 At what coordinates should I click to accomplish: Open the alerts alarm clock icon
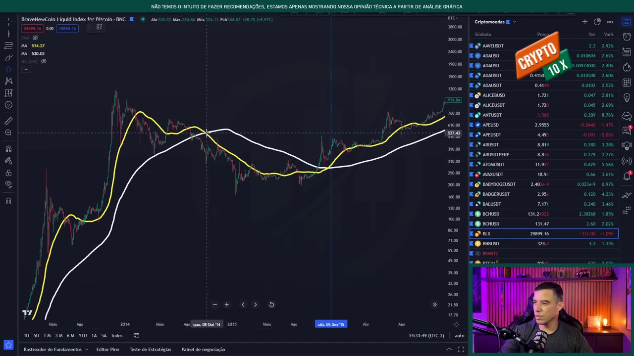(x=627, y=37)
